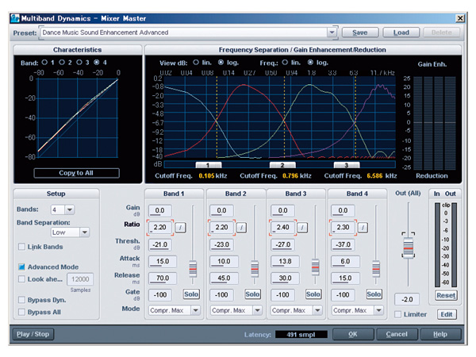The height and width of the screenshot is (357, 476).
Task: Click Band 4 gain slider handle
Action: pos(376,269)
